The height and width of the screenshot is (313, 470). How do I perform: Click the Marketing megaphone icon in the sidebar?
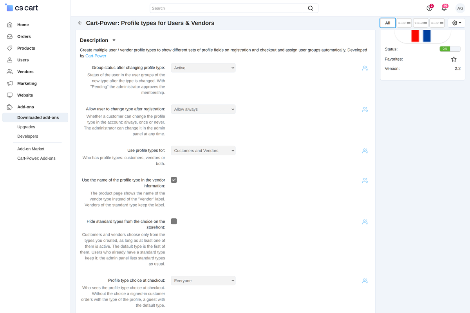coord(10,83)
